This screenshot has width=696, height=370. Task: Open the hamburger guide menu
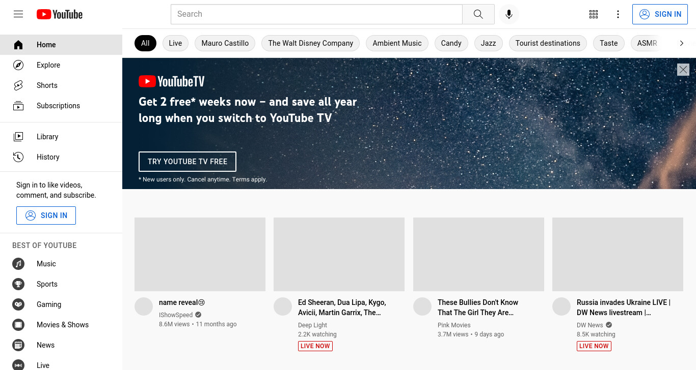[18, 14]
